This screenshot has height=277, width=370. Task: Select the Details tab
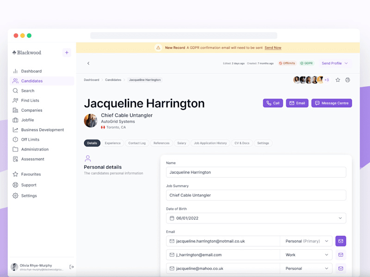[x=92, y=143]
